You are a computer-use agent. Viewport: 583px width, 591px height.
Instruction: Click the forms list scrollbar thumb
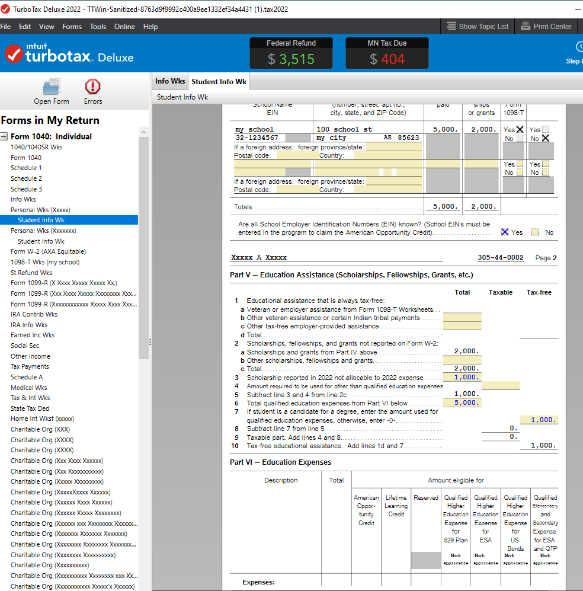tap(143, 248)
